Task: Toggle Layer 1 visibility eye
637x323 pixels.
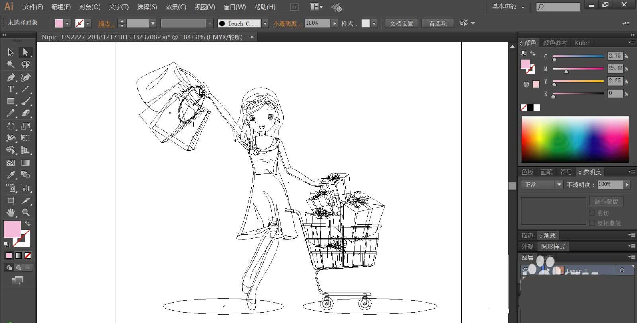Action: [526, 270]
